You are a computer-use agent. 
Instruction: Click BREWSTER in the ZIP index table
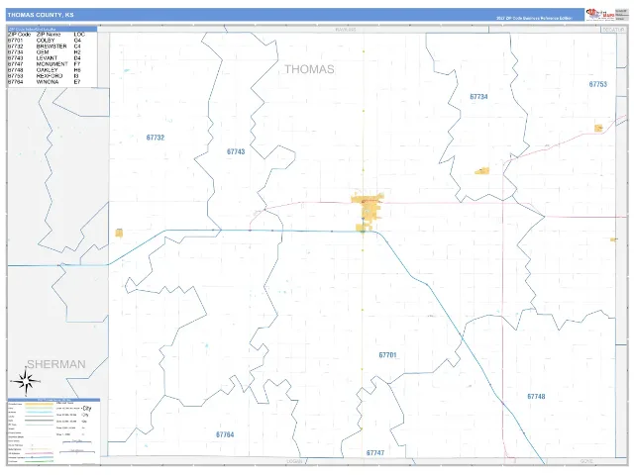pos(52,47)
